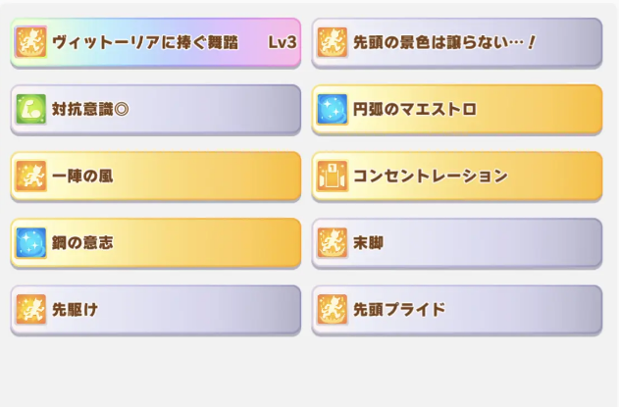Click the icon beside 先駆け

(x=31, y=309)
